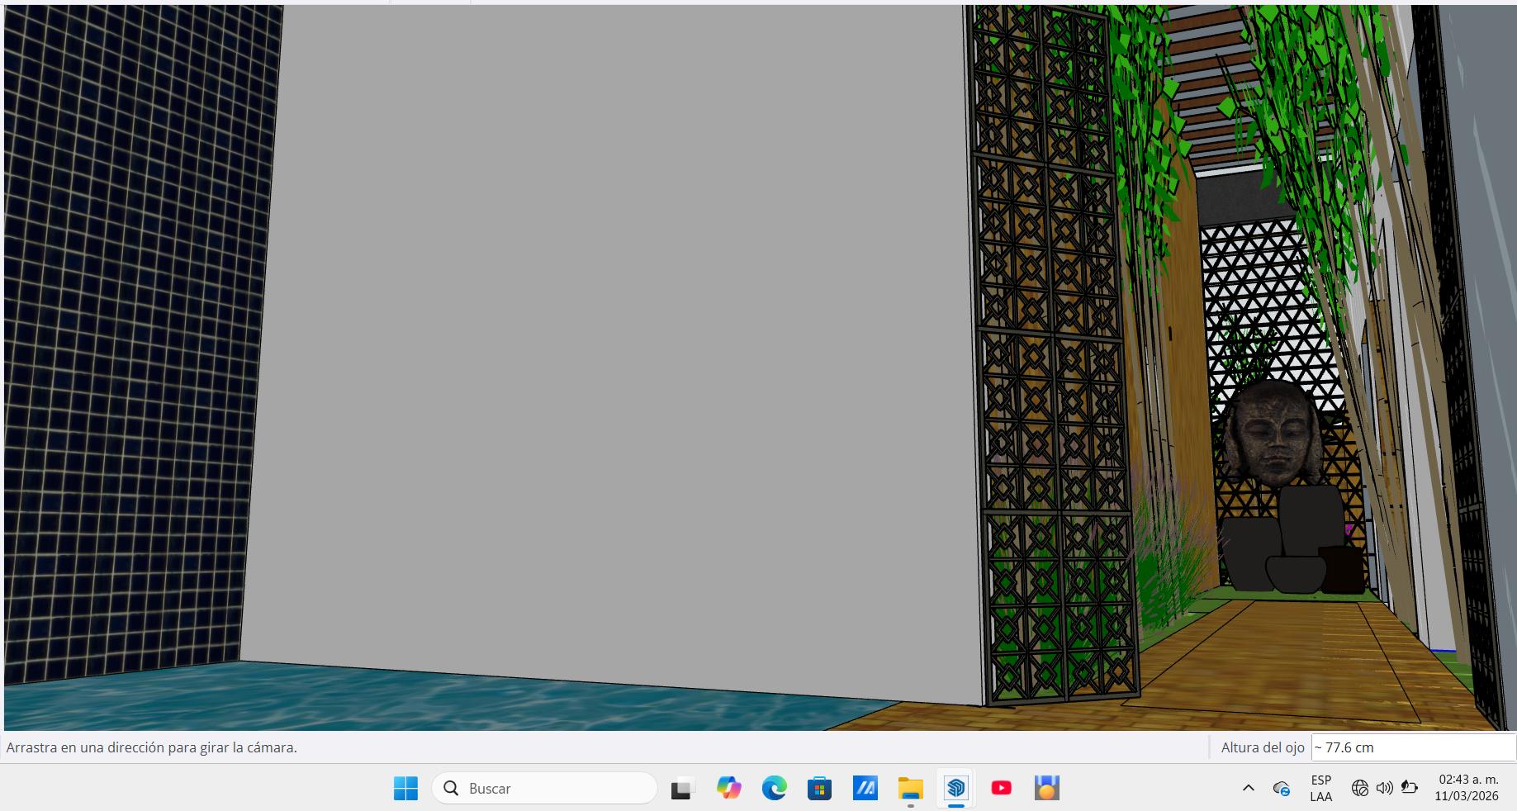Click the Buscar search box
1517x811 pixels.
[x=545, y=789]
